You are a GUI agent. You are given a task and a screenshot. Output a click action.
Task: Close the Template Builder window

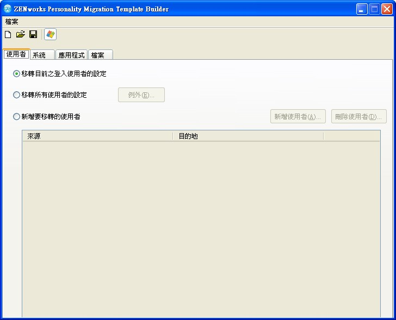pos(387,9)
